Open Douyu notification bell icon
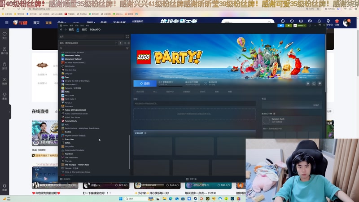The image size is (359, 202). click(x=319, y=21)
